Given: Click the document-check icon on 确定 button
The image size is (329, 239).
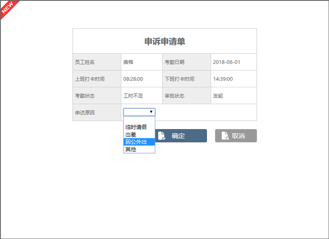Looking at the screenshot, I should pyautogui.click(x=161, y=135).
